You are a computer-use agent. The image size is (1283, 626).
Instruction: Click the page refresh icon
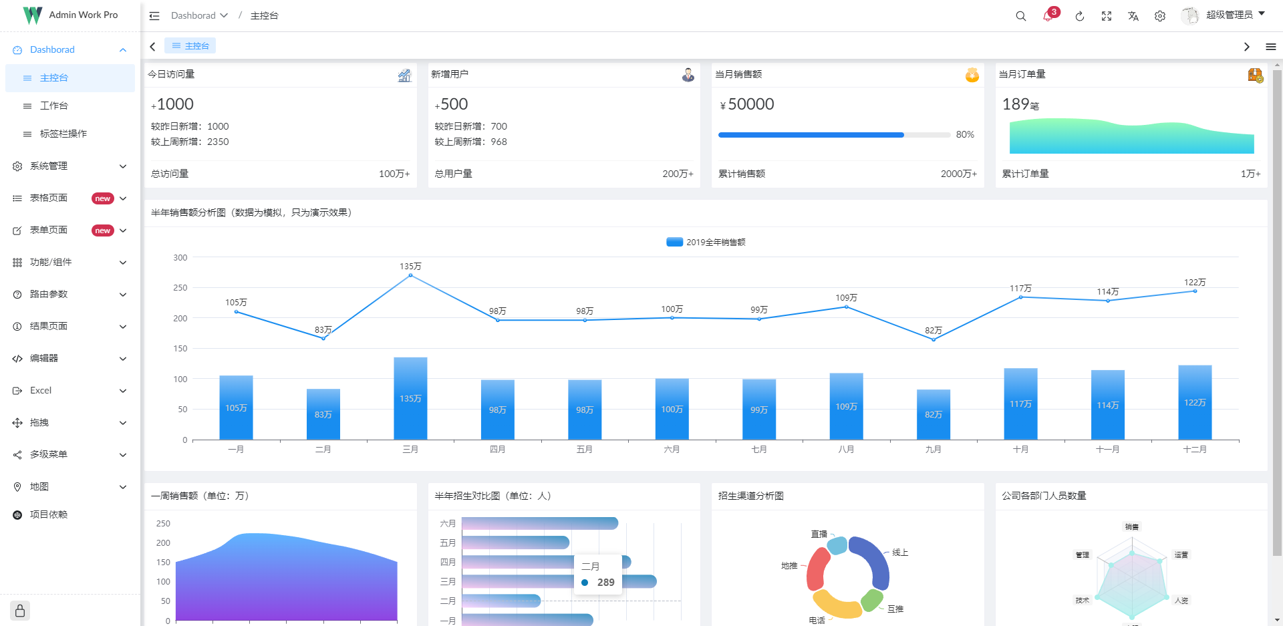coord(1080,15)
